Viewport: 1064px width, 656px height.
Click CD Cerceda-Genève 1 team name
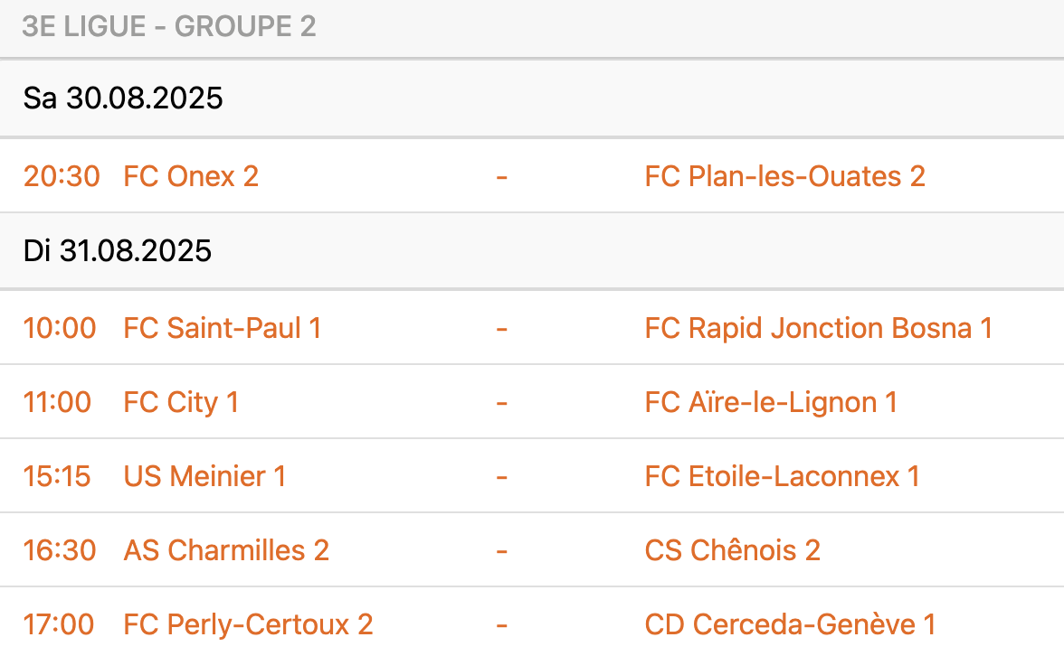[790, 624]
